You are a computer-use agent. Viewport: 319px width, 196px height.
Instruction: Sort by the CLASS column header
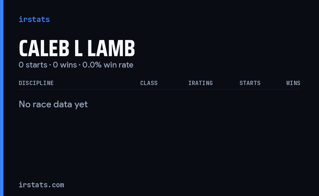pyautogui.click(x=149, y=83)
